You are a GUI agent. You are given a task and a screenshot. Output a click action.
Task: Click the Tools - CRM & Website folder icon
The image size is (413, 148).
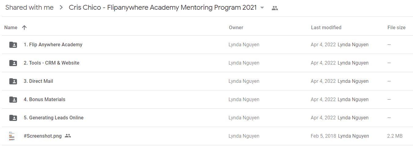pyautogui.click(x=13, y=63)
